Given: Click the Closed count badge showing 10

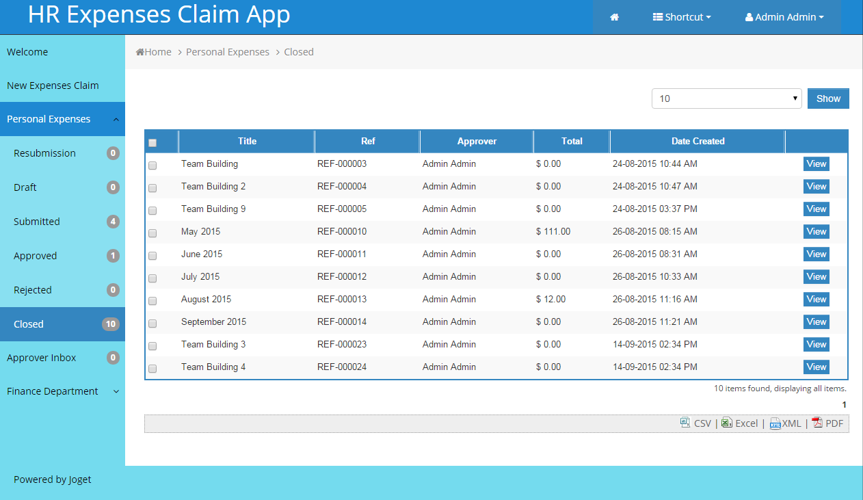Looking at the screenshot, I should click(111, 324).
